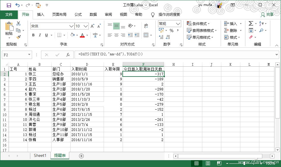Click the increase font size icon
281x167 pixels.
92,26
